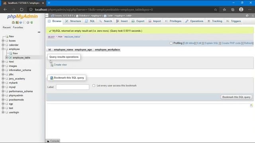255x143 pixels.
Task: Click the Edit inline link
Action: [x=189, y=43]
